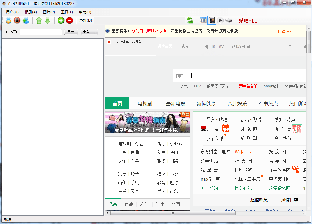Click the 星座 category link

click(161, 191)
